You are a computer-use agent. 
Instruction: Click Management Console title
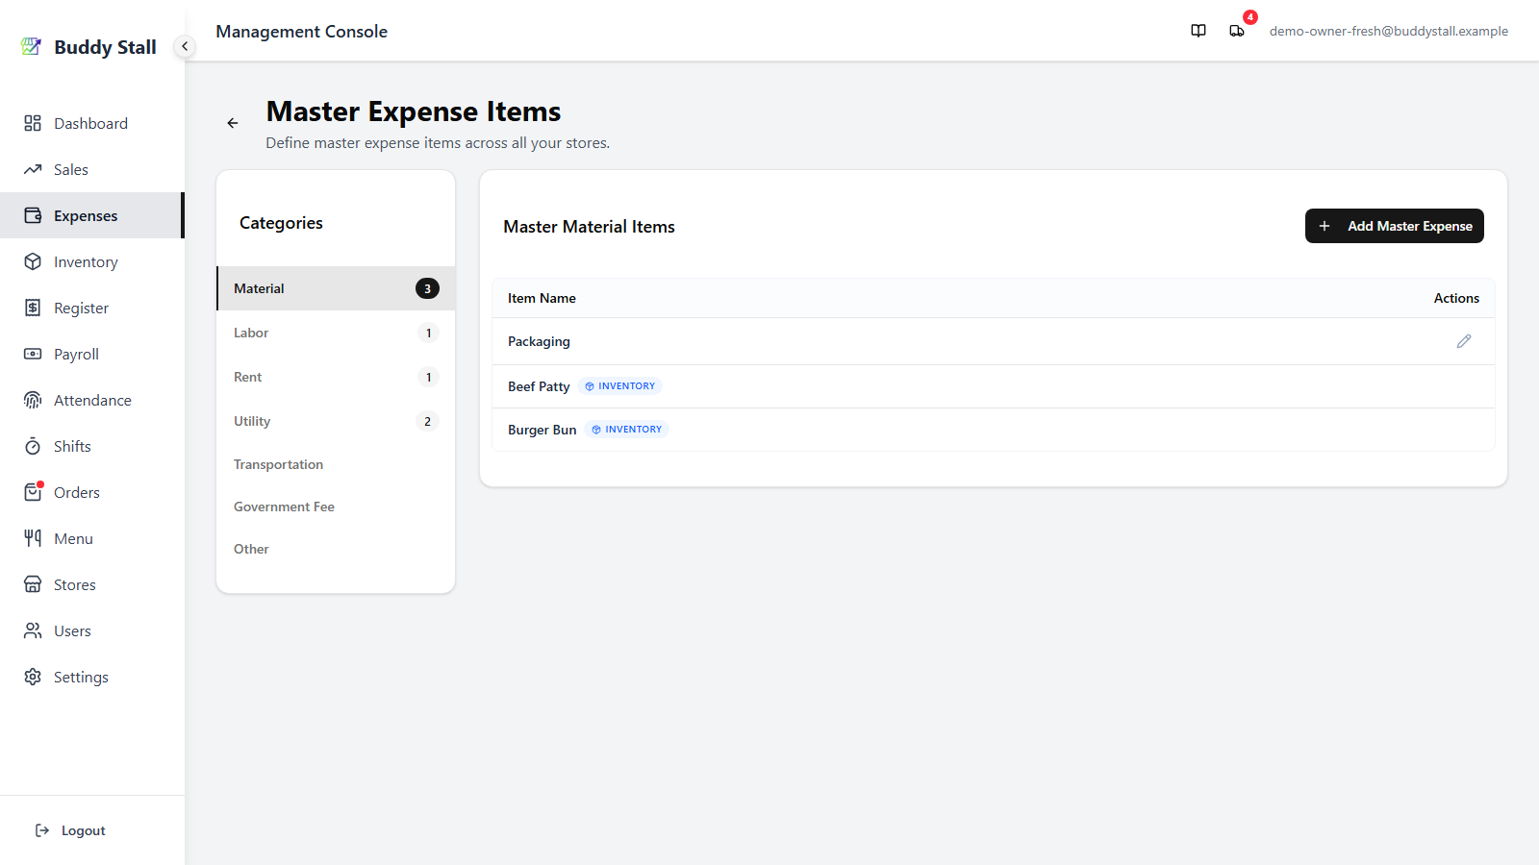(301, 32)
